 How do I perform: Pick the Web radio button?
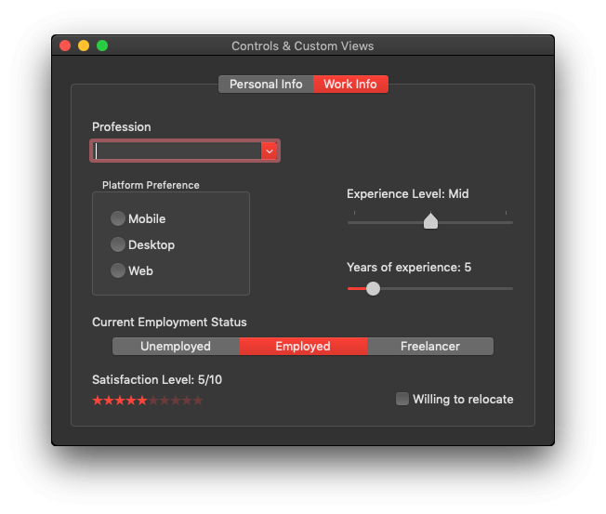(x=118, y=270)
